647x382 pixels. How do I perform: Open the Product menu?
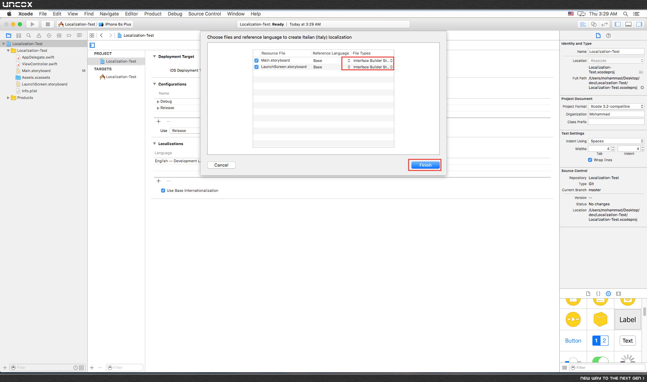[153, 14]
